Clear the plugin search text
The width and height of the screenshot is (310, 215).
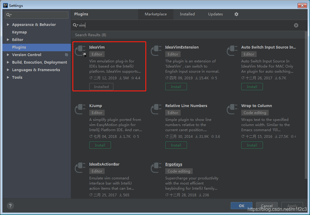(296, 25)
